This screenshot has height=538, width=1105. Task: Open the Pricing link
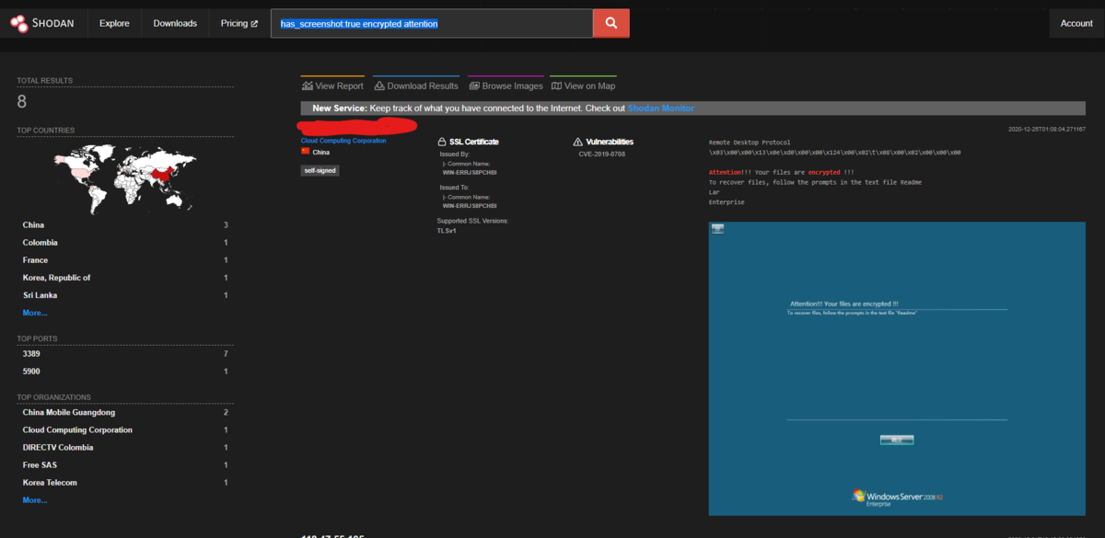click(x=239, y=23)
